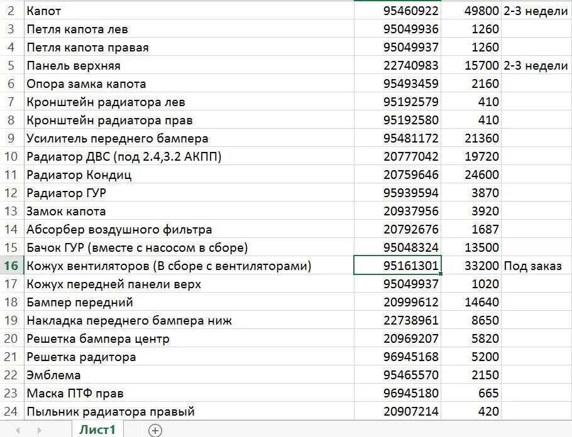Select price cell 21360
Image resolution: width=572 pixels, height=437 pixels.
(471, 138)
